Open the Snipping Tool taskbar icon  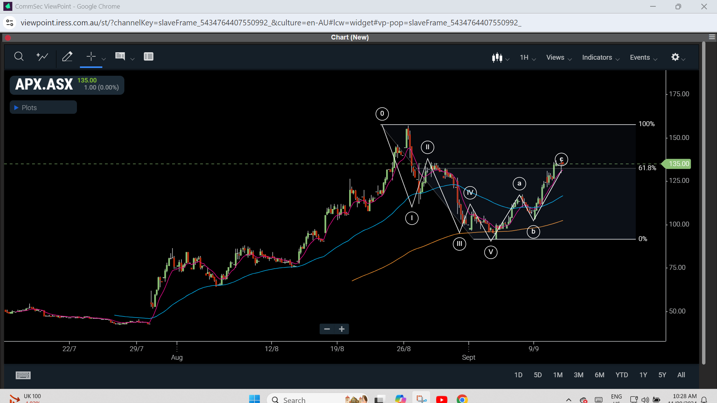[x=421, y=399]
